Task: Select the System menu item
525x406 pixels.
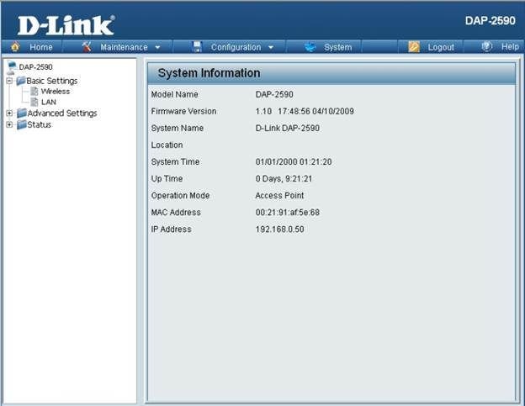Action: pyautogui.click(x=338, y=47)
